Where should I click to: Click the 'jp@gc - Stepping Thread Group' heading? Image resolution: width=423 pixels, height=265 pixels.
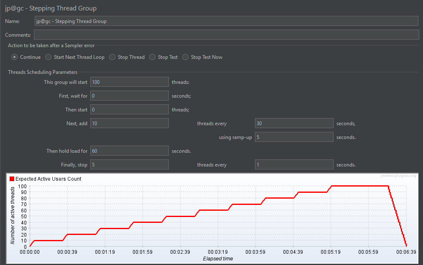pos(51,8)
